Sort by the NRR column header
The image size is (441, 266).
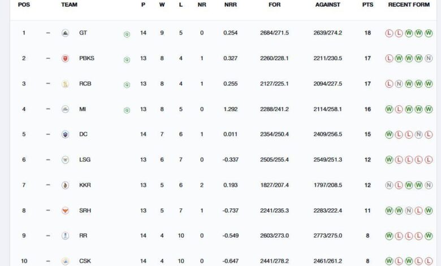[230, 5]
